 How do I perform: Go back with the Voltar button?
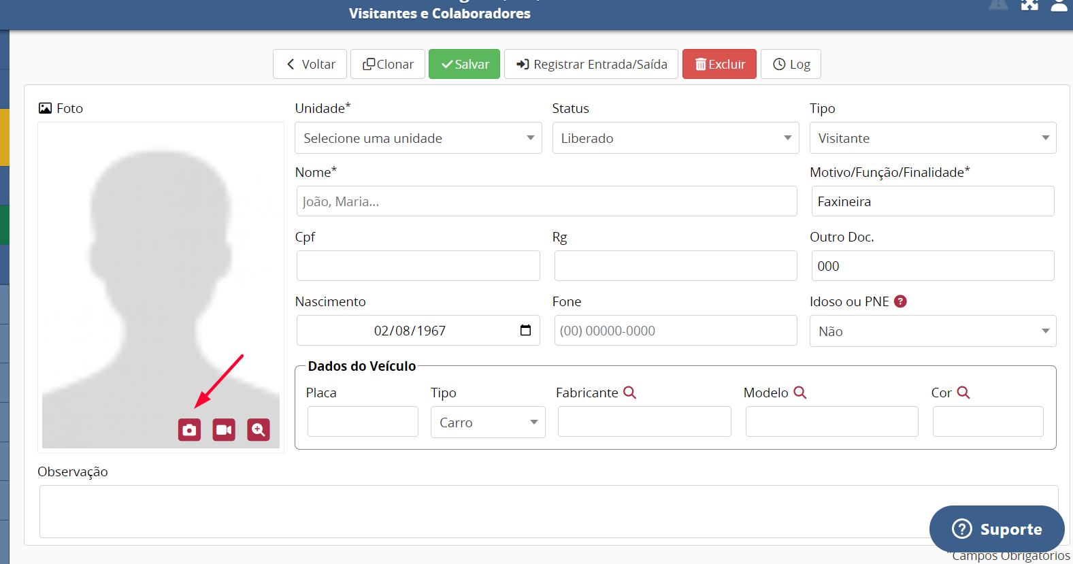tap(310, 64)
